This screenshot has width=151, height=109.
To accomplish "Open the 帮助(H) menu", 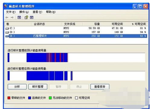I will pyautogui.click(x=51, y=12).
